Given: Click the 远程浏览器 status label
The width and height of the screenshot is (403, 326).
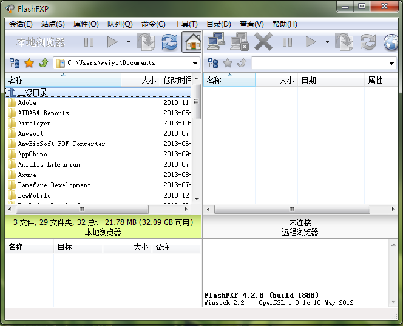Looking at the screenshot, I should (300, 232).
